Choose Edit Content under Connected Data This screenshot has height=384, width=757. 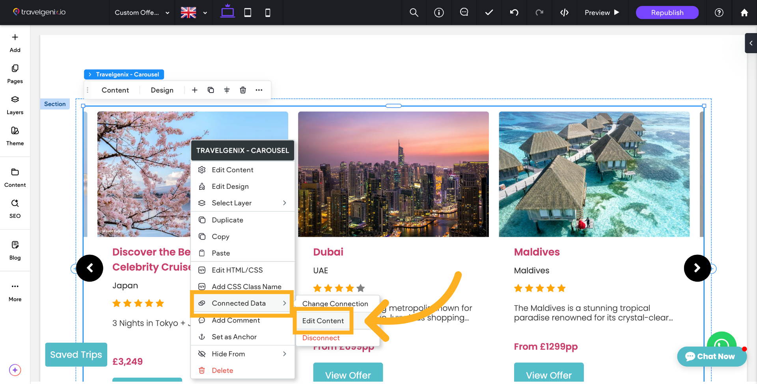pos(323,321)
